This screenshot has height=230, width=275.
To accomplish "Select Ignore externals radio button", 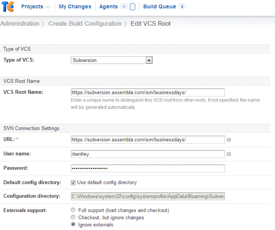I will [x=73, y=225].
